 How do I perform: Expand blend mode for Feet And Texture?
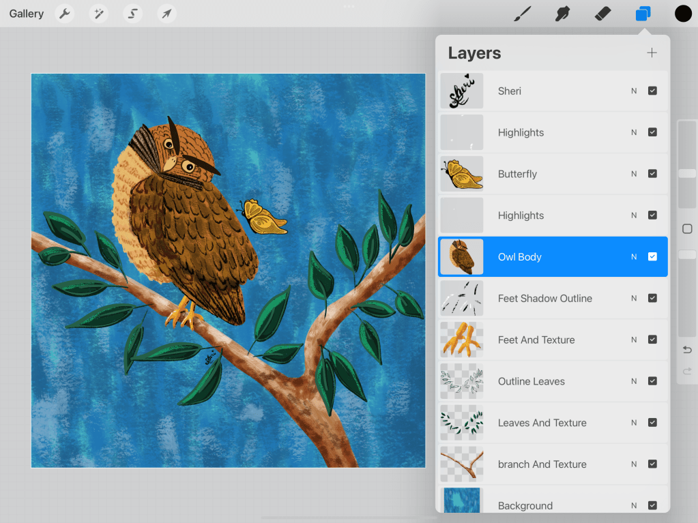(x=634, y=340)
